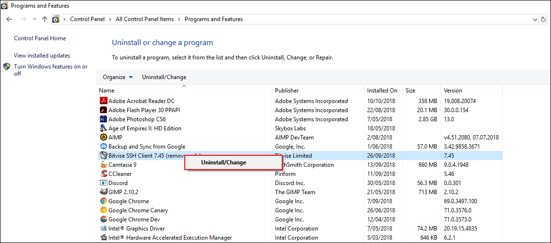The image size is (551, 243).
Task: Click the Skybox Labs publisher cell
Action: click(x=290, y=128)
